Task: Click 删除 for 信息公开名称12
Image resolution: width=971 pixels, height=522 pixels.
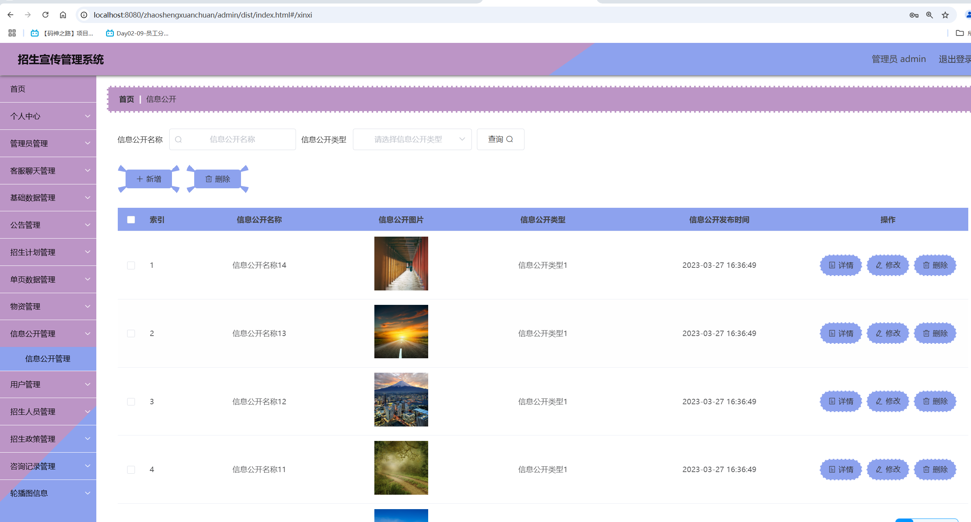Action: tap(935, 401)
